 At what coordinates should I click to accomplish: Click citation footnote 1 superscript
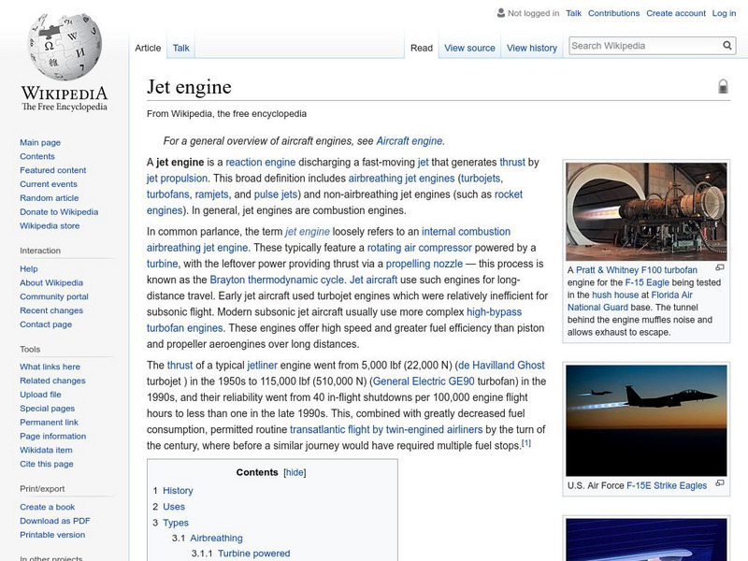pos(526,443)
